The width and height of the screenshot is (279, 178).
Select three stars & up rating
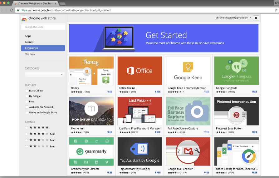tap(27, 140)
